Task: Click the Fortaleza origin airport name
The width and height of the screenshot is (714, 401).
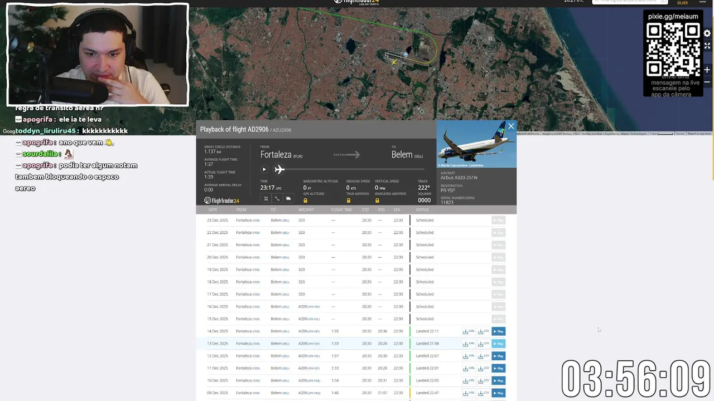Action: [276, 155]
